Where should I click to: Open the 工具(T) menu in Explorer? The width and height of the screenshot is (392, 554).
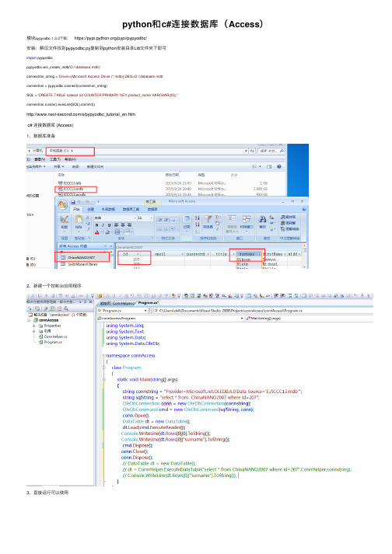pyautogui.click(x=55, y=160)
